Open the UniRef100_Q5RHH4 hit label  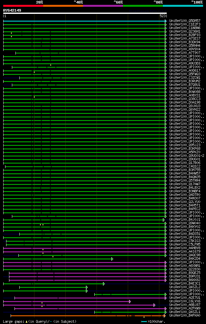pyautogui.click(x=185, y=46)
